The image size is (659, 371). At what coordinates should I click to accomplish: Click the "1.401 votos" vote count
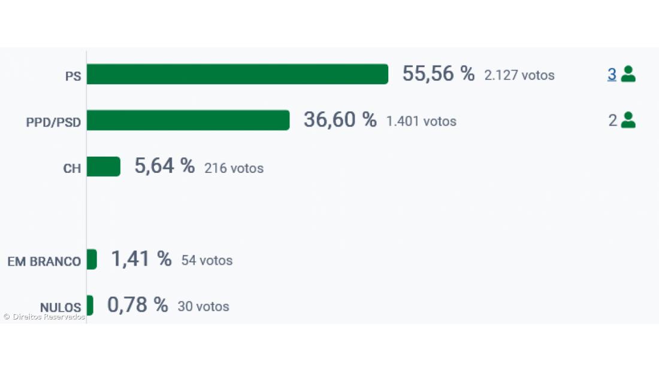click(421, 121)
